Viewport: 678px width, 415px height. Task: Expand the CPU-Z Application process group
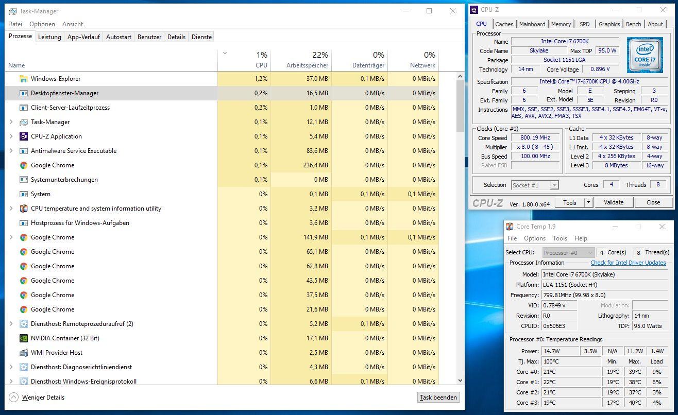click(x=11, y=136)
